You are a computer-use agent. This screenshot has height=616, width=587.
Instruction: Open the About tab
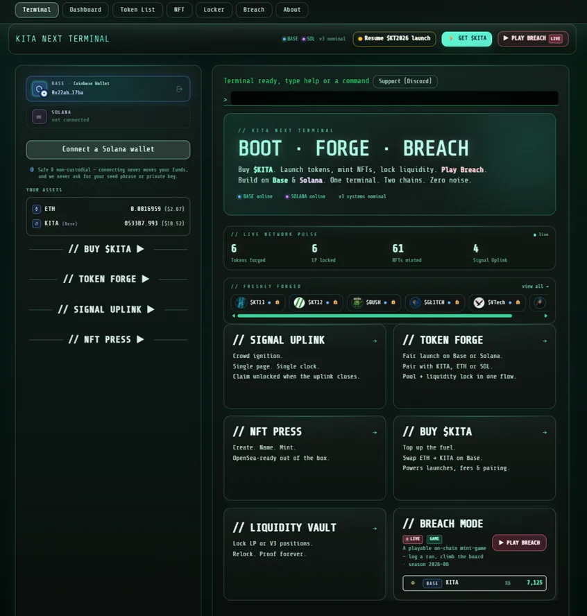pyautogui.click(x=292, y=10)
